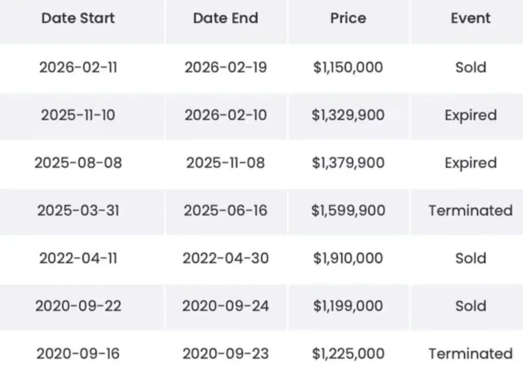Image resolution: width=523 pixels, height=375 pixels.
Task: Click the $1,910,000 price cell
Action: (347, 258)
